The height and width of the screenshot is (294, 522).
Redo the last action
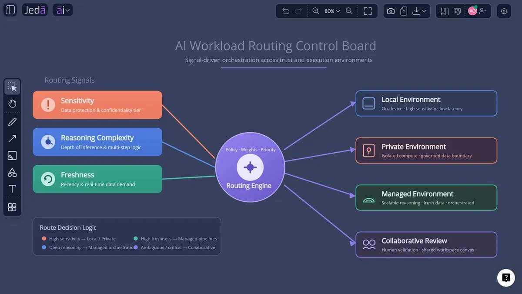(x=298, y=11)
